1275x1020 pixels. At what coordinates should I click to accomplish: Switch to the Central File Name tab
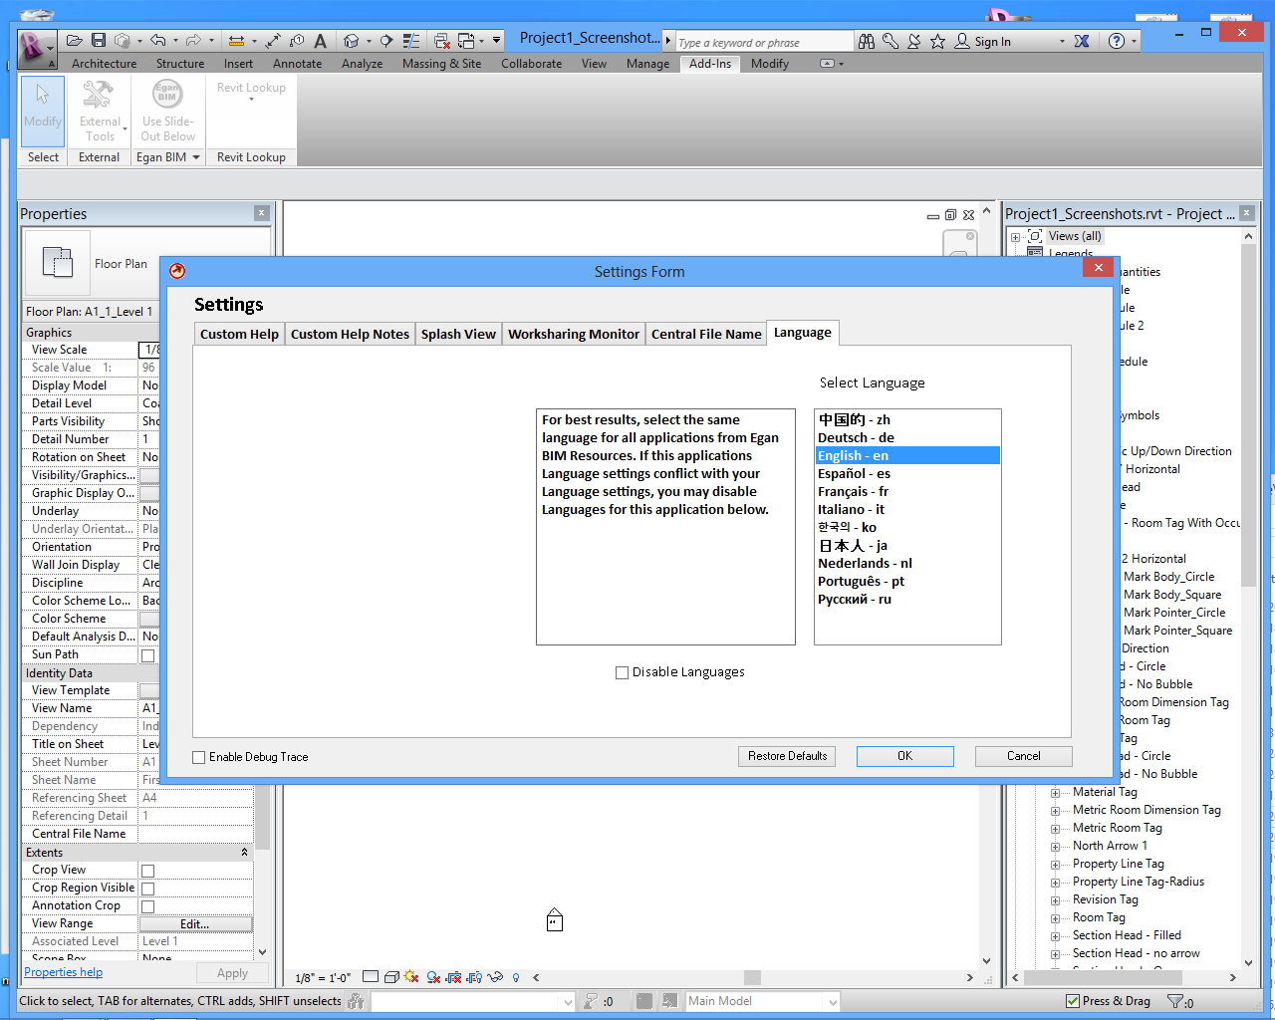706,334
